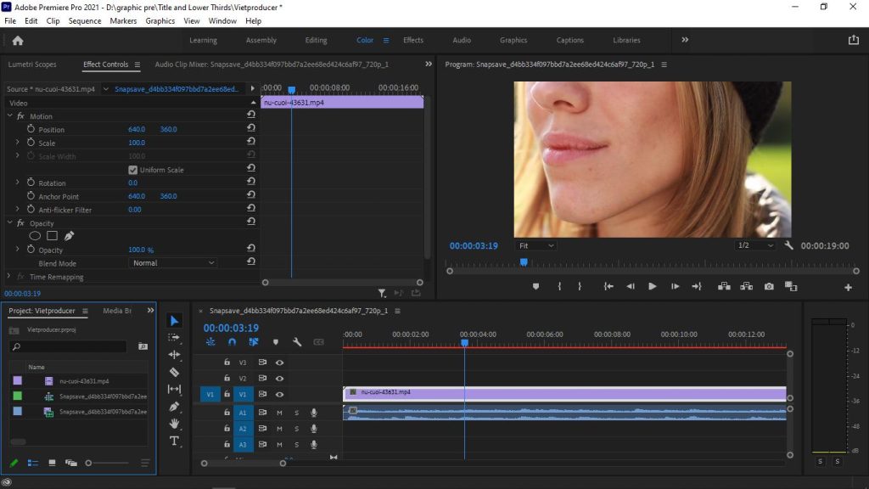Switch to the Color workspace tab
The width and height of the screenshot is (869, 489).
(365, 39)
